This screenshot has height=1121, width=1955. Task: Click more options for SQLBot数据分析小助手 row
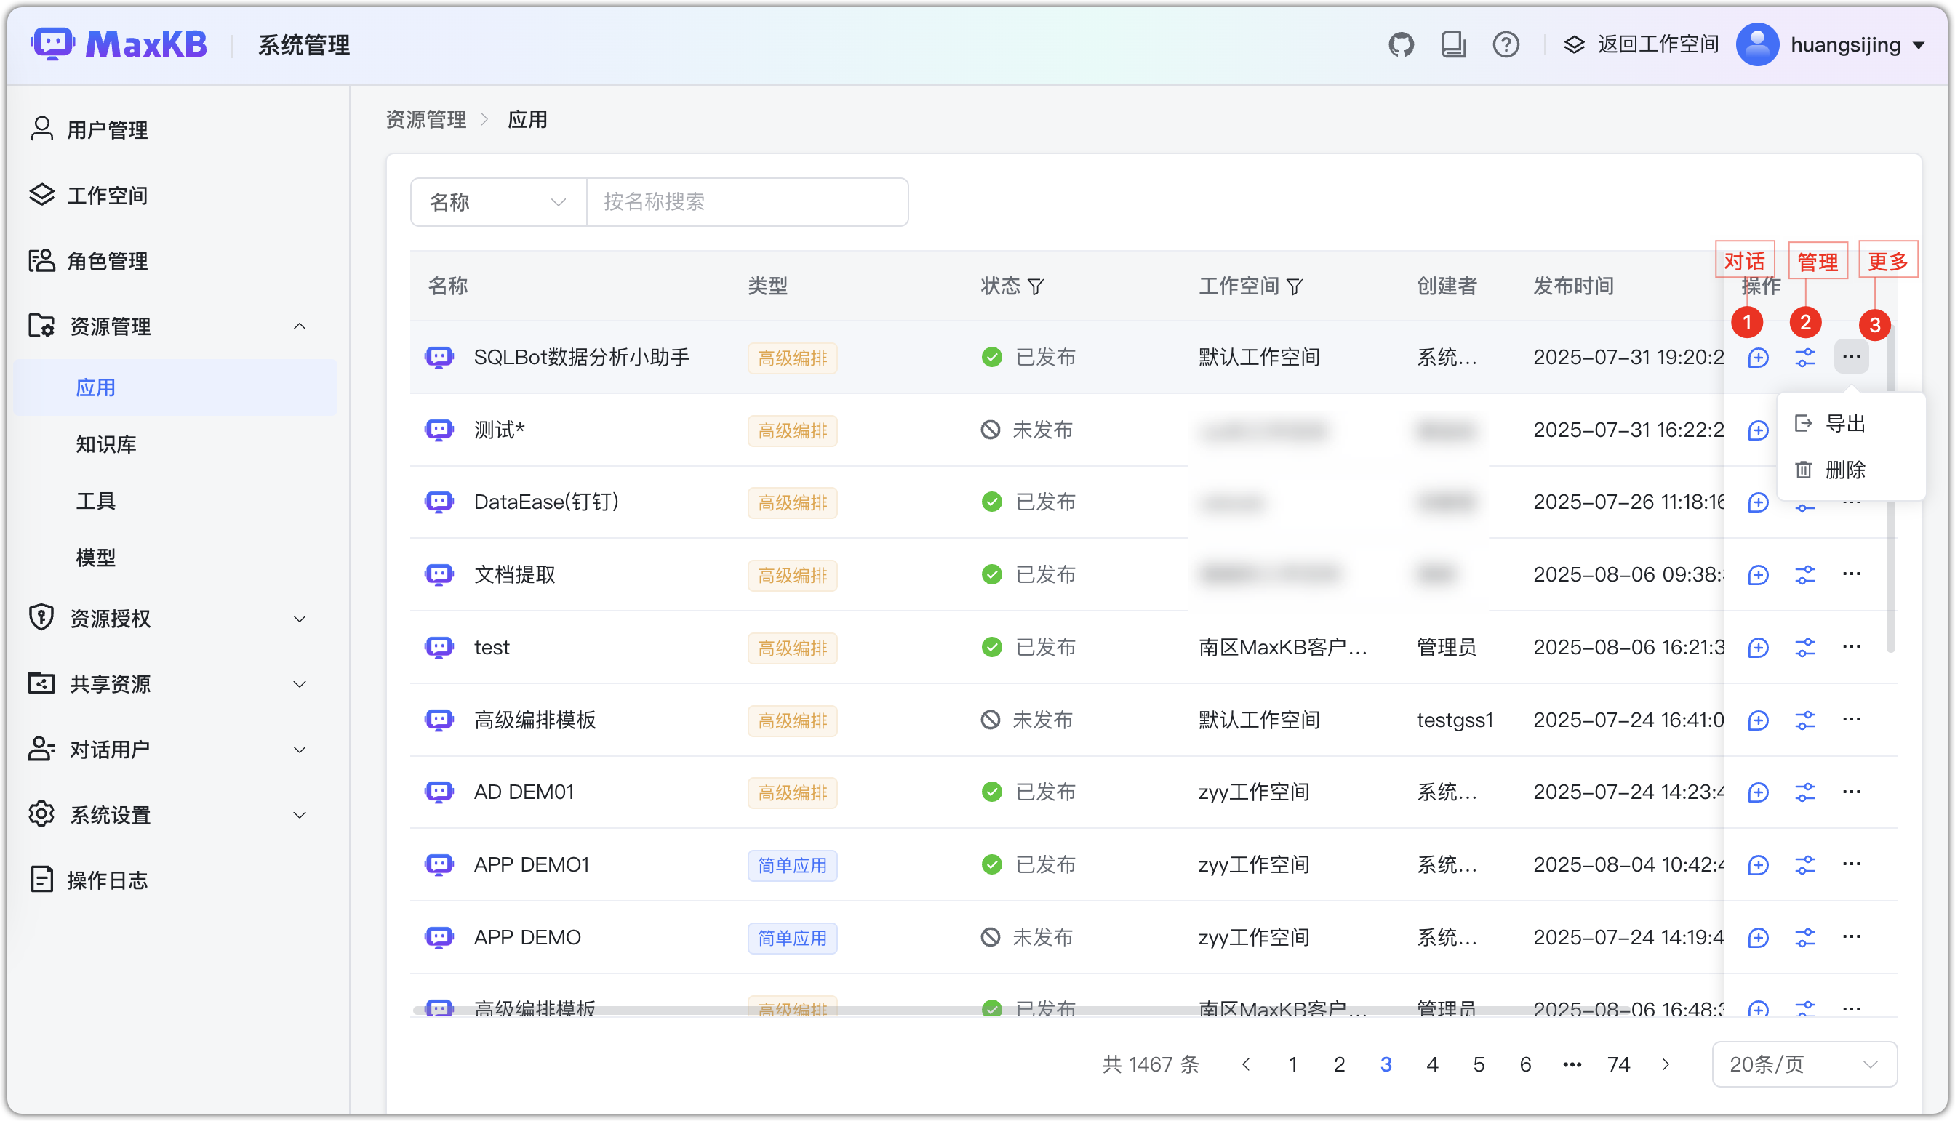[1851, 356]
